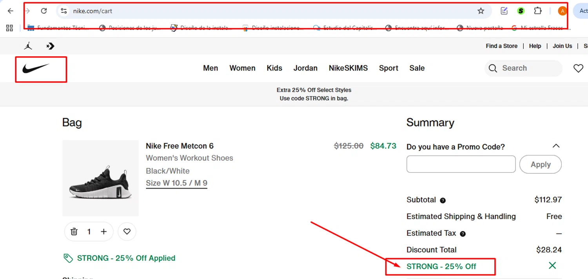Click the favorites heart in the header
The height and width of the screenshot is (279, 588).
click(578, 68)
